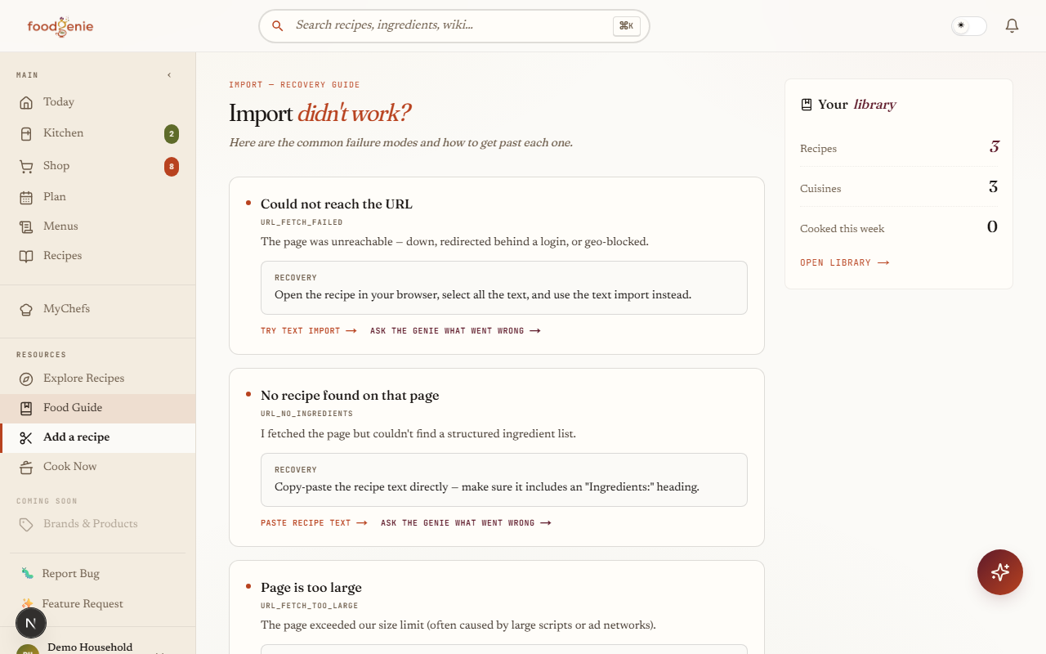Open the Recipes section
Image resolution: width=1046 pixels, height=654 pixels.
pos(98,256)
